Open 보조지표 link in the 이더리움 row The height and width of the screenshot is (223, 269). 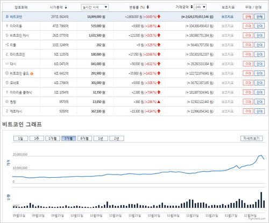point(228,26)
